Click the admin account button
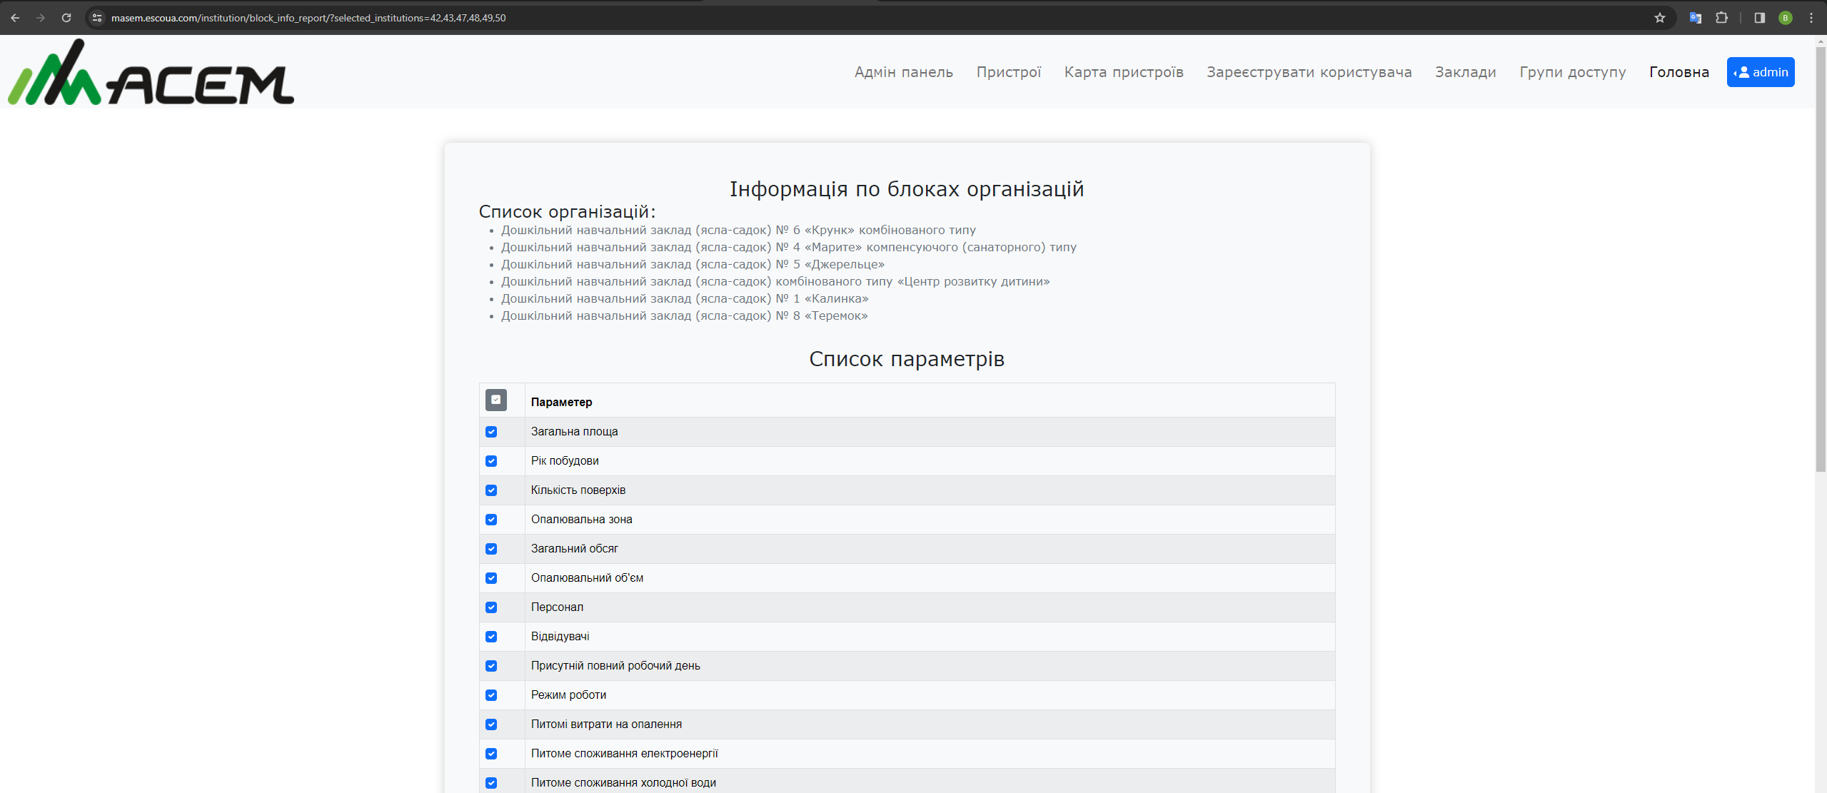1827x793 pixels. click(1761, 71)
